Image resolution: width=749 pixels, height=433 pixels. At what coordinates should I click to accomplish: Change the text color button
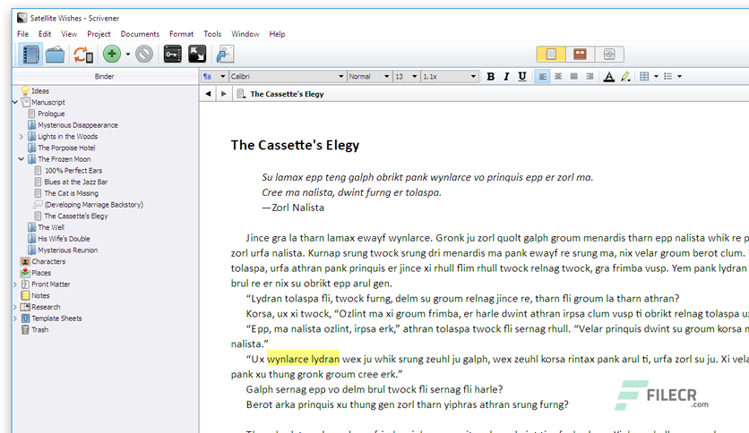click(609, 76)
